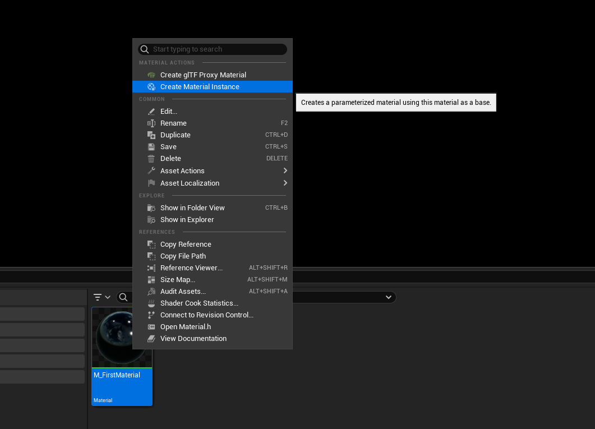Viewport: 595px width, 429px height.
Task: Select Delete in the context menu
Action: [213, 159]
